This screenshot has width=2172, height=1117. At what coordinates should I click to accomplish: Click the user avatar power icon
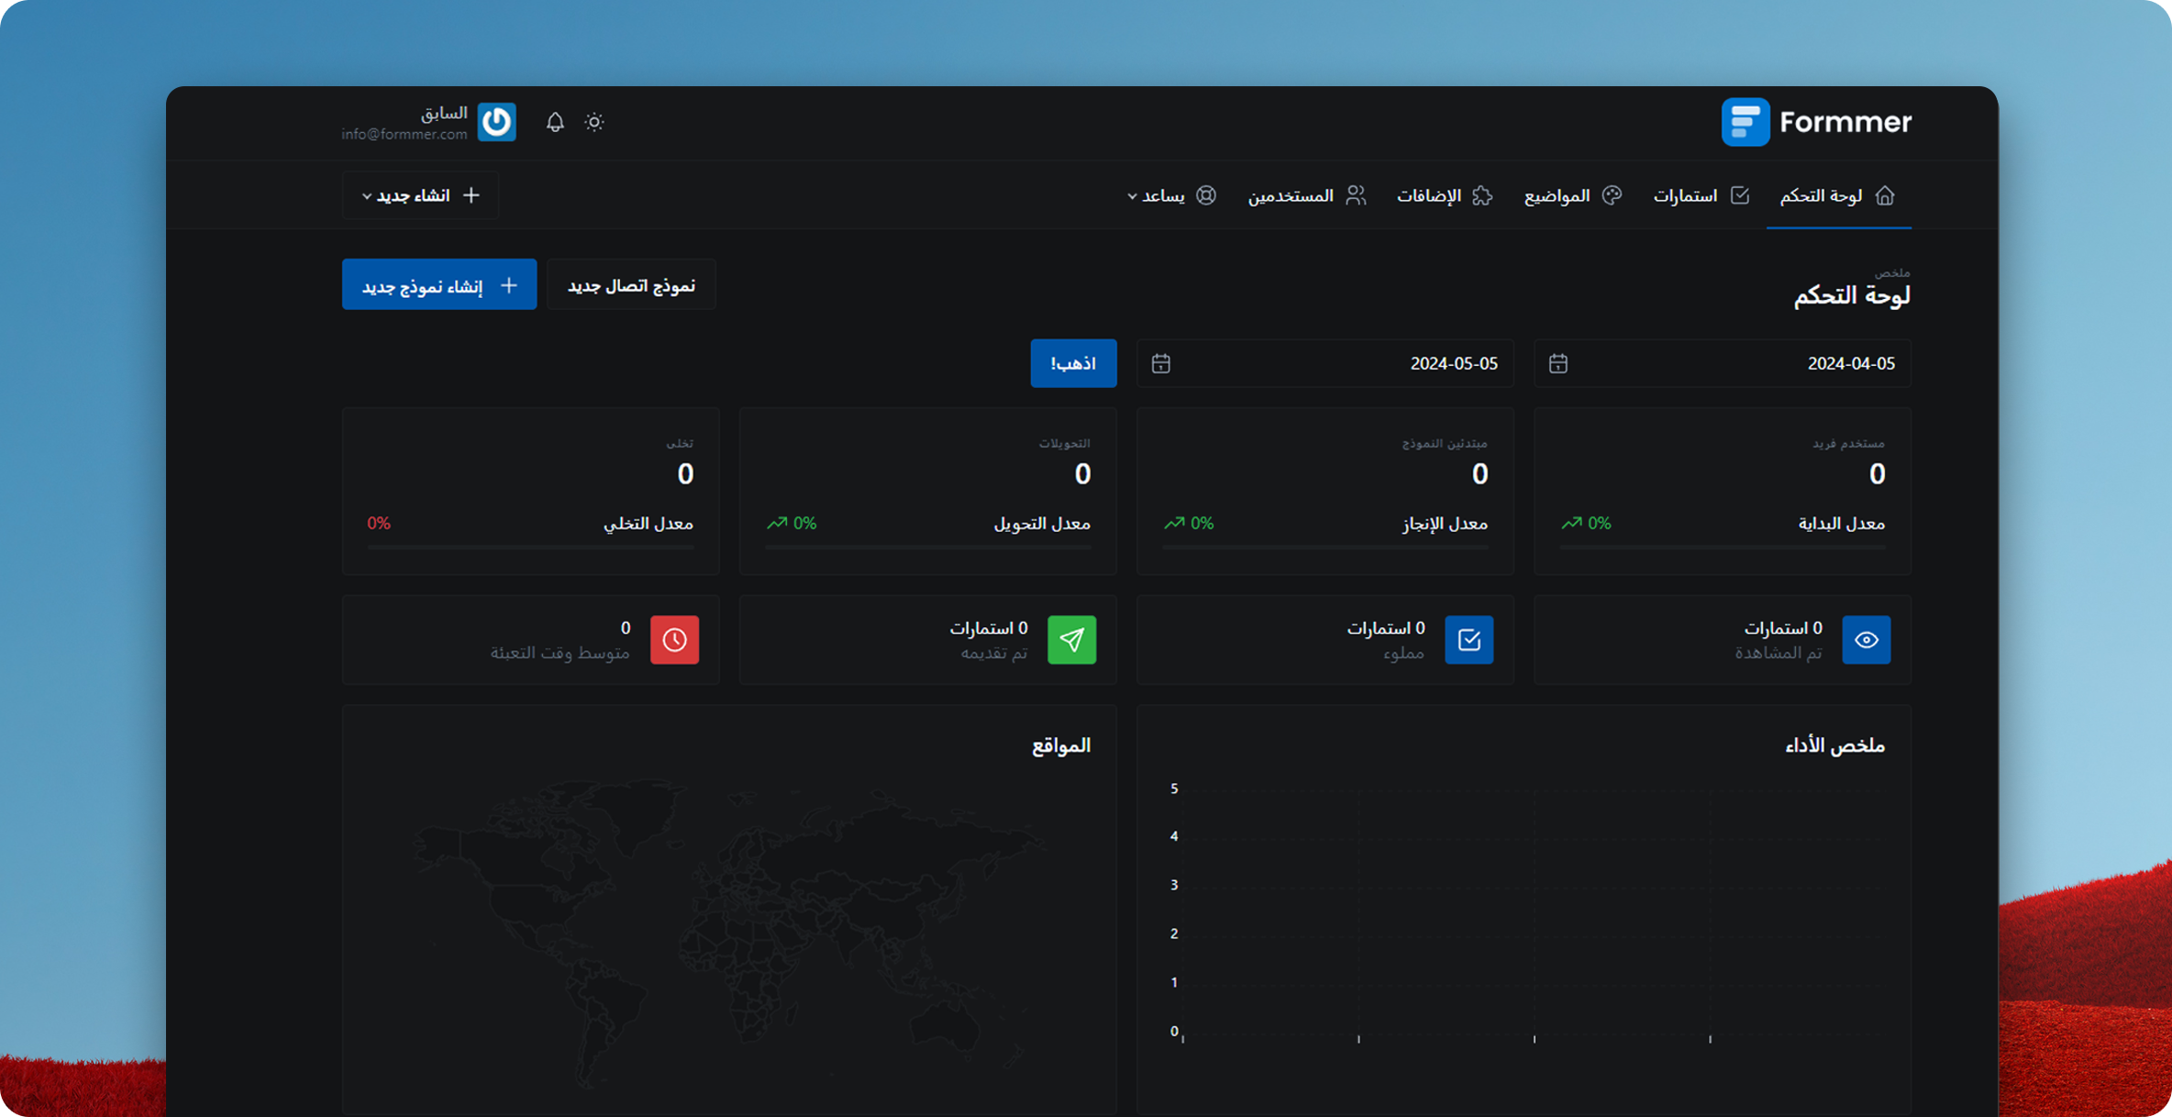[x=497, y=122]
